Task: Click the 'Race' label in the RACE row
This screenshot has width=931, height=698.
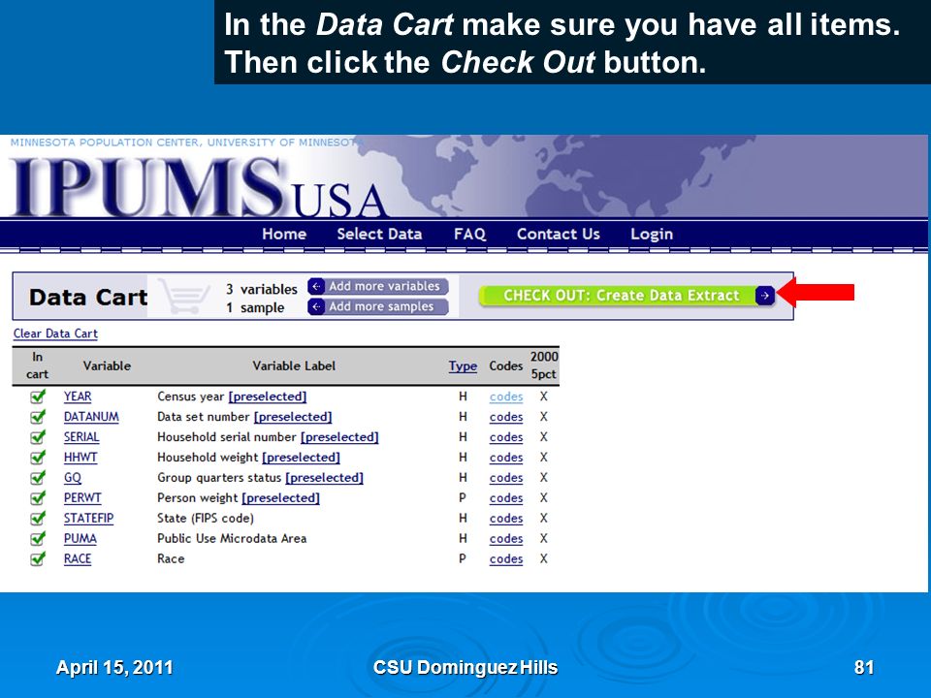Action: [x=171, y=558]
